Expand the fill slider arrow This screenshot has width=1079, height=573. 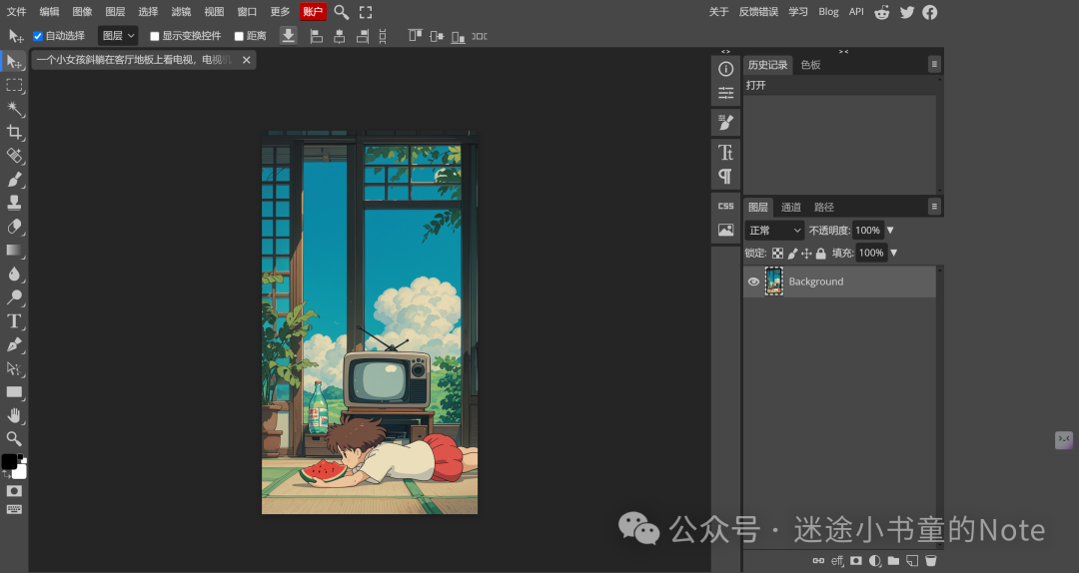point(894,254)
